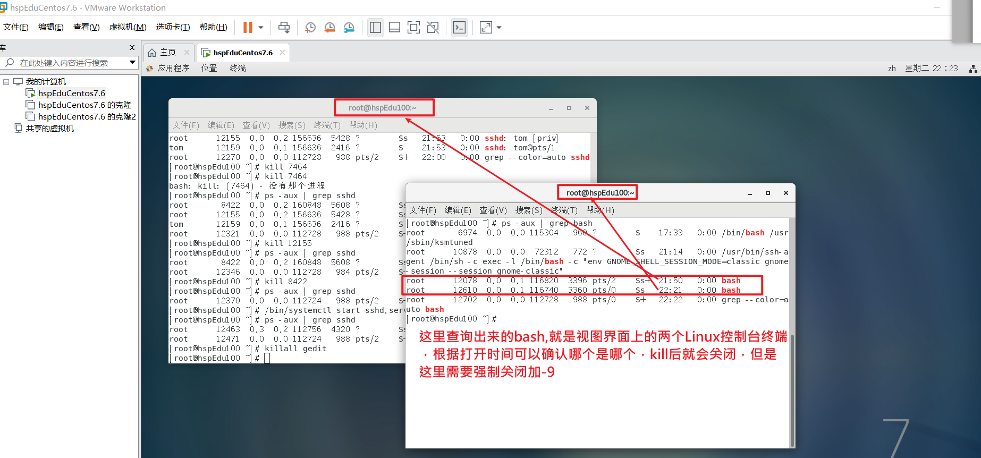The height and width of the screenshot is (458, 981).
Task: Select hspEduCentos7.6 的克隆2 in the tree
Action: [x=87, y=117]
